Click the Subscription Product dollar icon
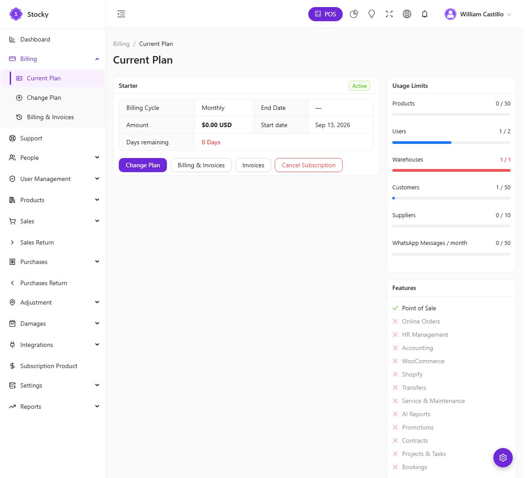 tap(12, 366)
